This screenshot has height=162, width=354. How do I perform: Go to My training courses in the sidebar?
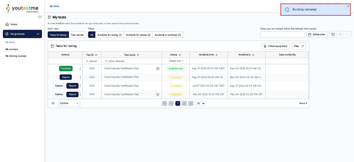pos(16,56)
